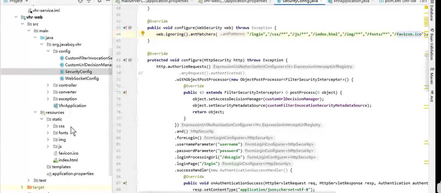The image size is (441, 193).
Task: Open Project panel settings gear
Action: [99, 1]
